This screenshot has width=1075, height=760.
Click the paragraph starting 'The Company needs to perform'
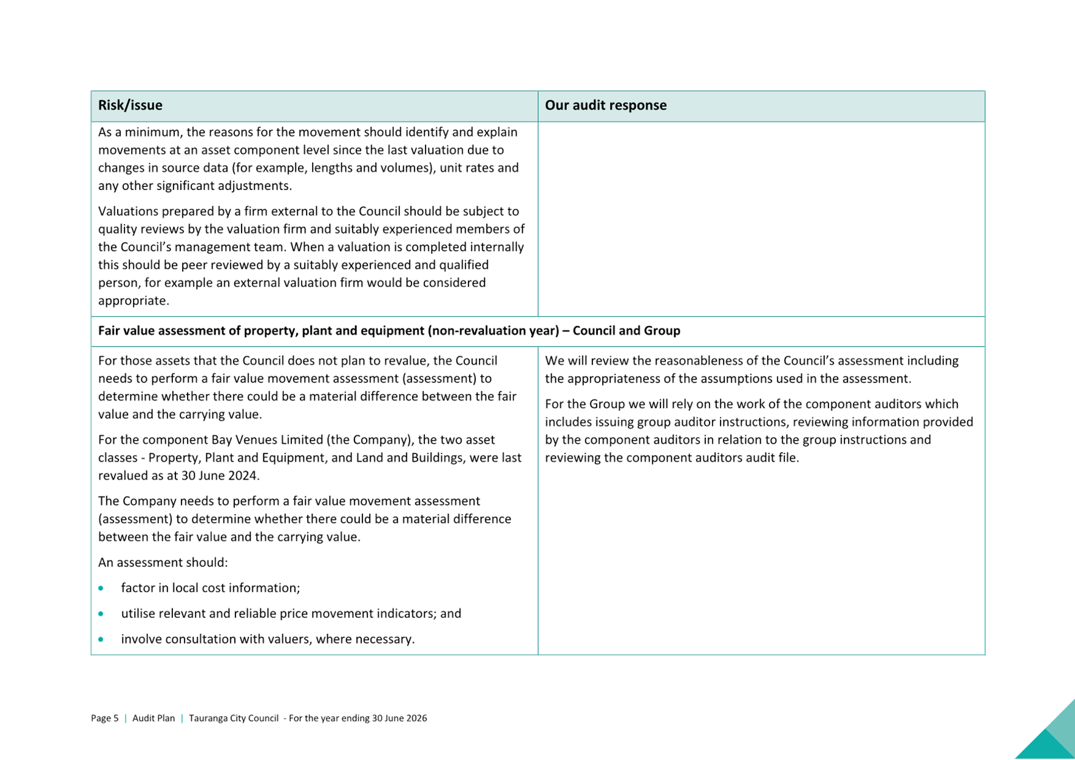pyautogui.click(x=305, y=519)
